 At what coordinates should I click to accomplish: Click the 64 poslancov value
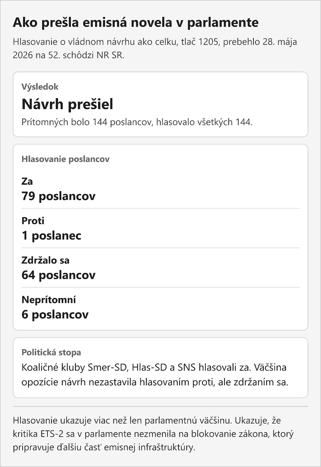click(x=58, y=275)
